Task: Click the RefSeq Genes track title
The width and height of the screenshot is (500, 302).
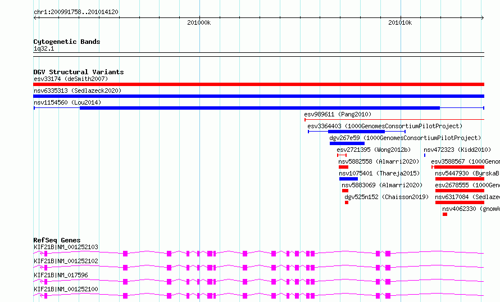Action: tap(57, 240)
